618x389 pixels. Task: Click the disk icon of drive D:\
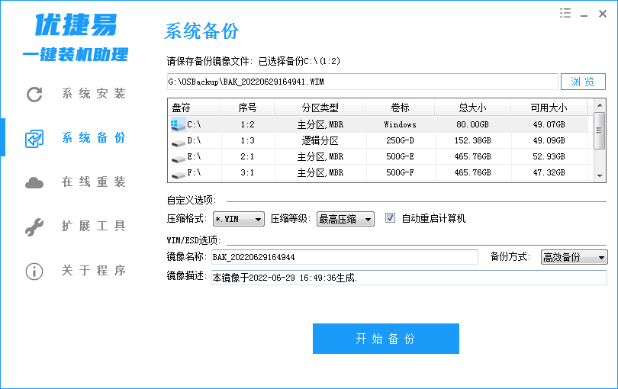(x=178, y=141)
